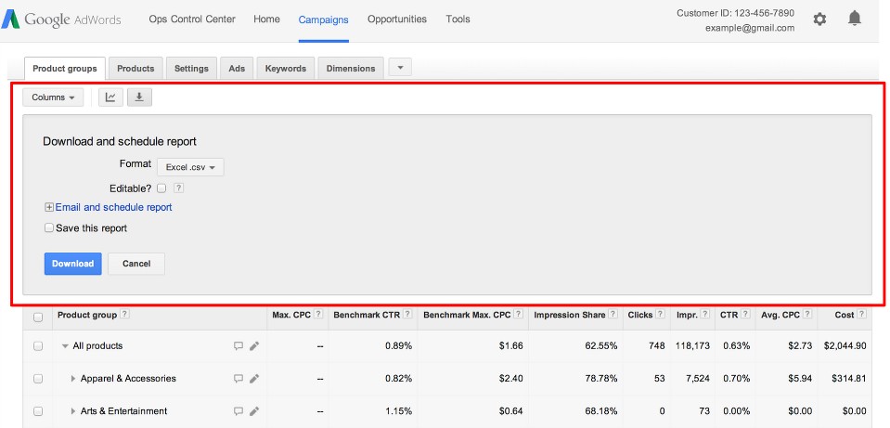Open help icon beside Product group header

[125, 314]
